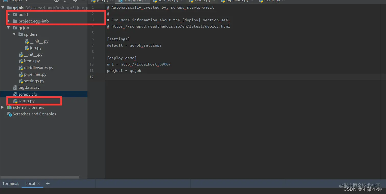
Task: Switch to the settings.py editor tab
Action: pos(168,1)
